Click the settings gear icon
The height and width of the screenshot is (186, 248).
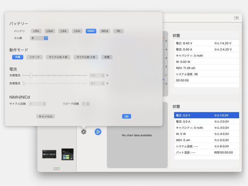(x=84, y=132)
